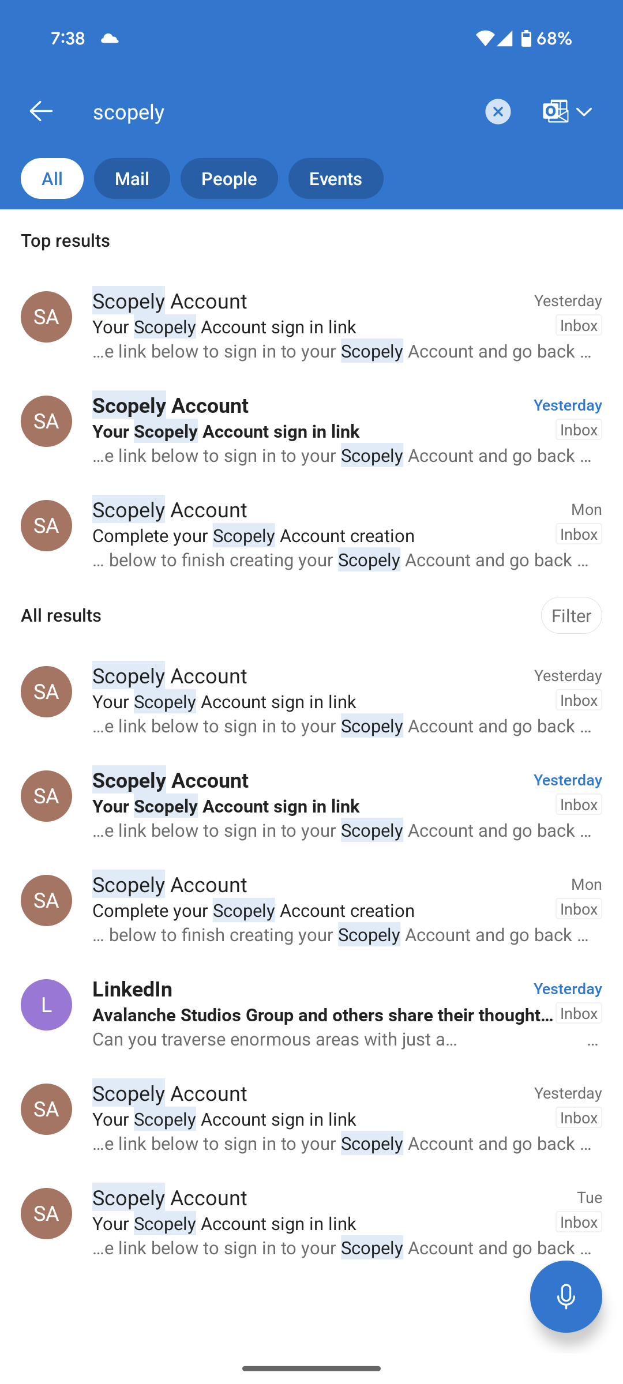
Task: Select the All filter tab
Action: coord(52,179)
